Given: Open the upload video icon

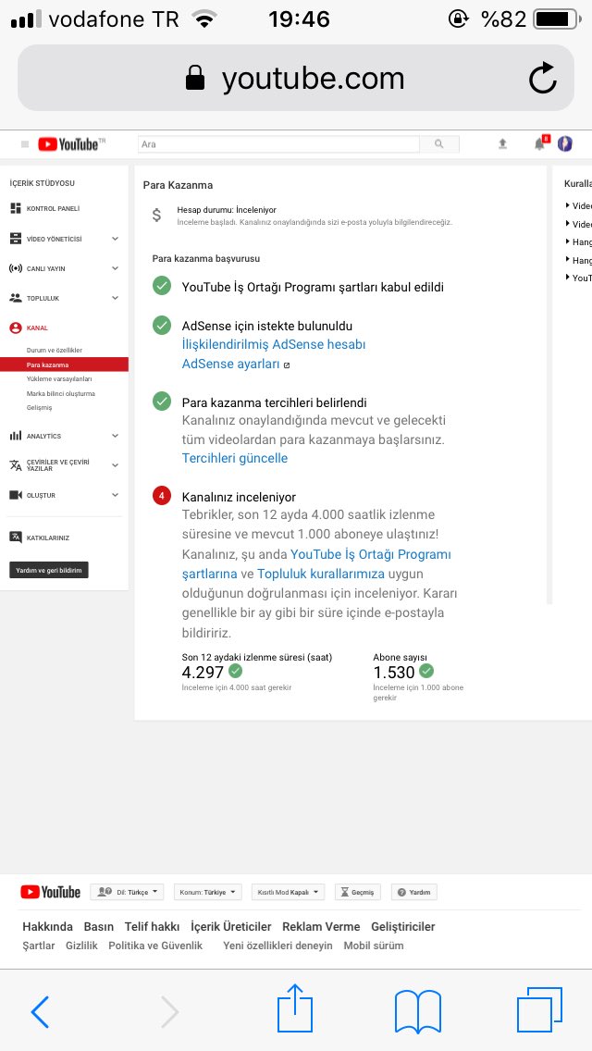Looking at the screenshot, I should point(502,144).
